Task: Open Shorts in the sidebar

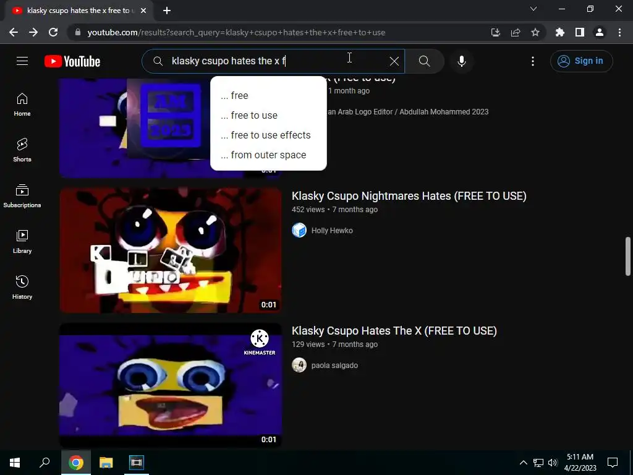Action: 22,150
